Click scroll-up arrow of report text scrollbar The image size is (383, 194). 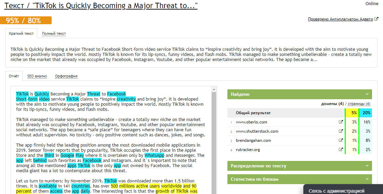click(214, 89)
